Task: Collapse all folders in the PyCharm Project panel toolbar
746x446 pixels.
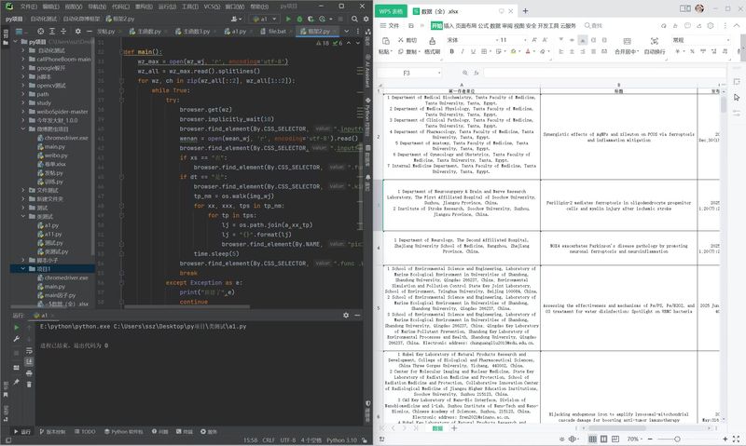Action: tap(63, 32)
